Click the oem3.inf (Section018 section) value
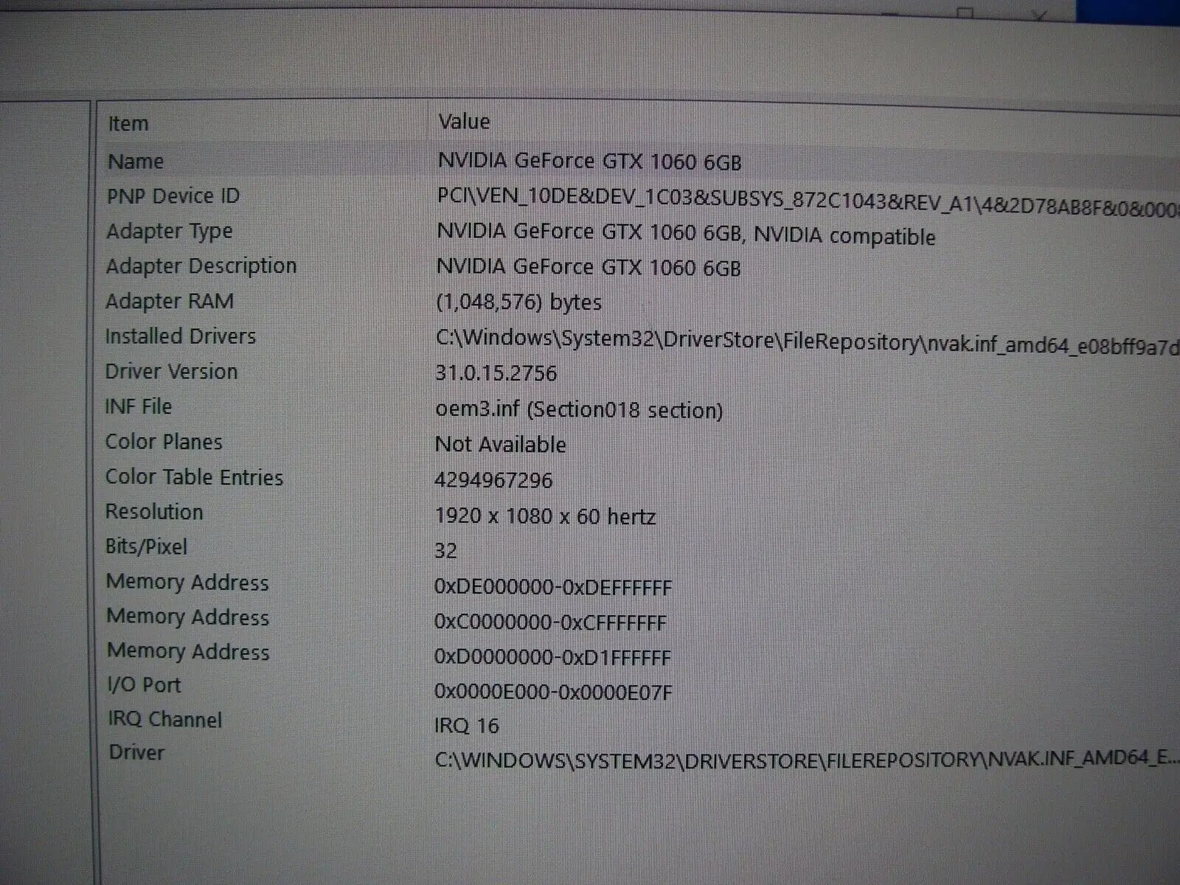 click(x=579, y=409)
